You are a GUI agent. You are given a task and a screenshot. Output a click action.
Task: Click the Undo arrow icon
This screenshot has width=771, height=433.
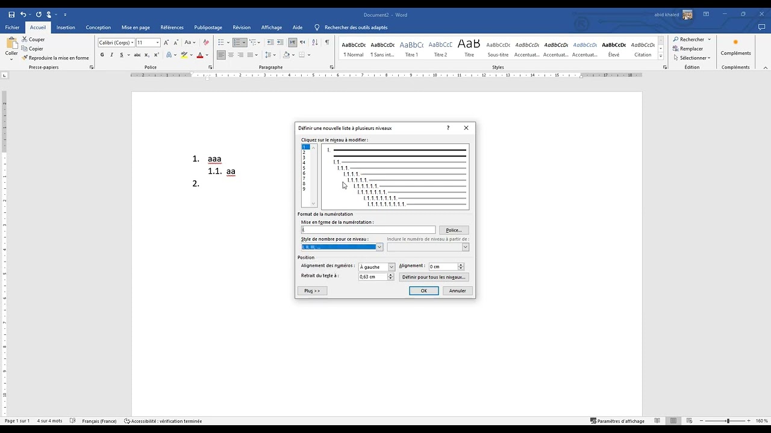point(23,14)
